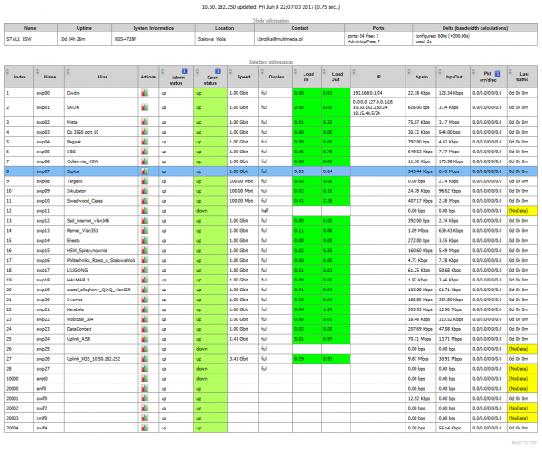The image size is (542, 461).
Task: Open the graph icon for swp00 Dwdm
Action: [144, 92]
